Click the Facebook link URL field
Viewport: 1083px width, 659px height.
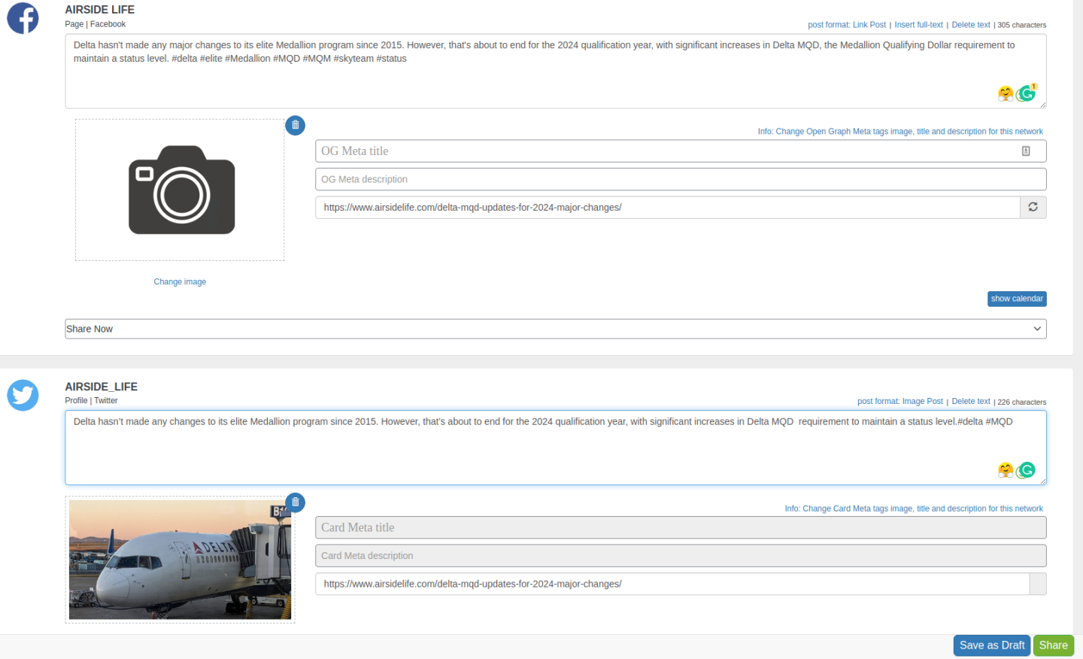[x=668, y=208]
